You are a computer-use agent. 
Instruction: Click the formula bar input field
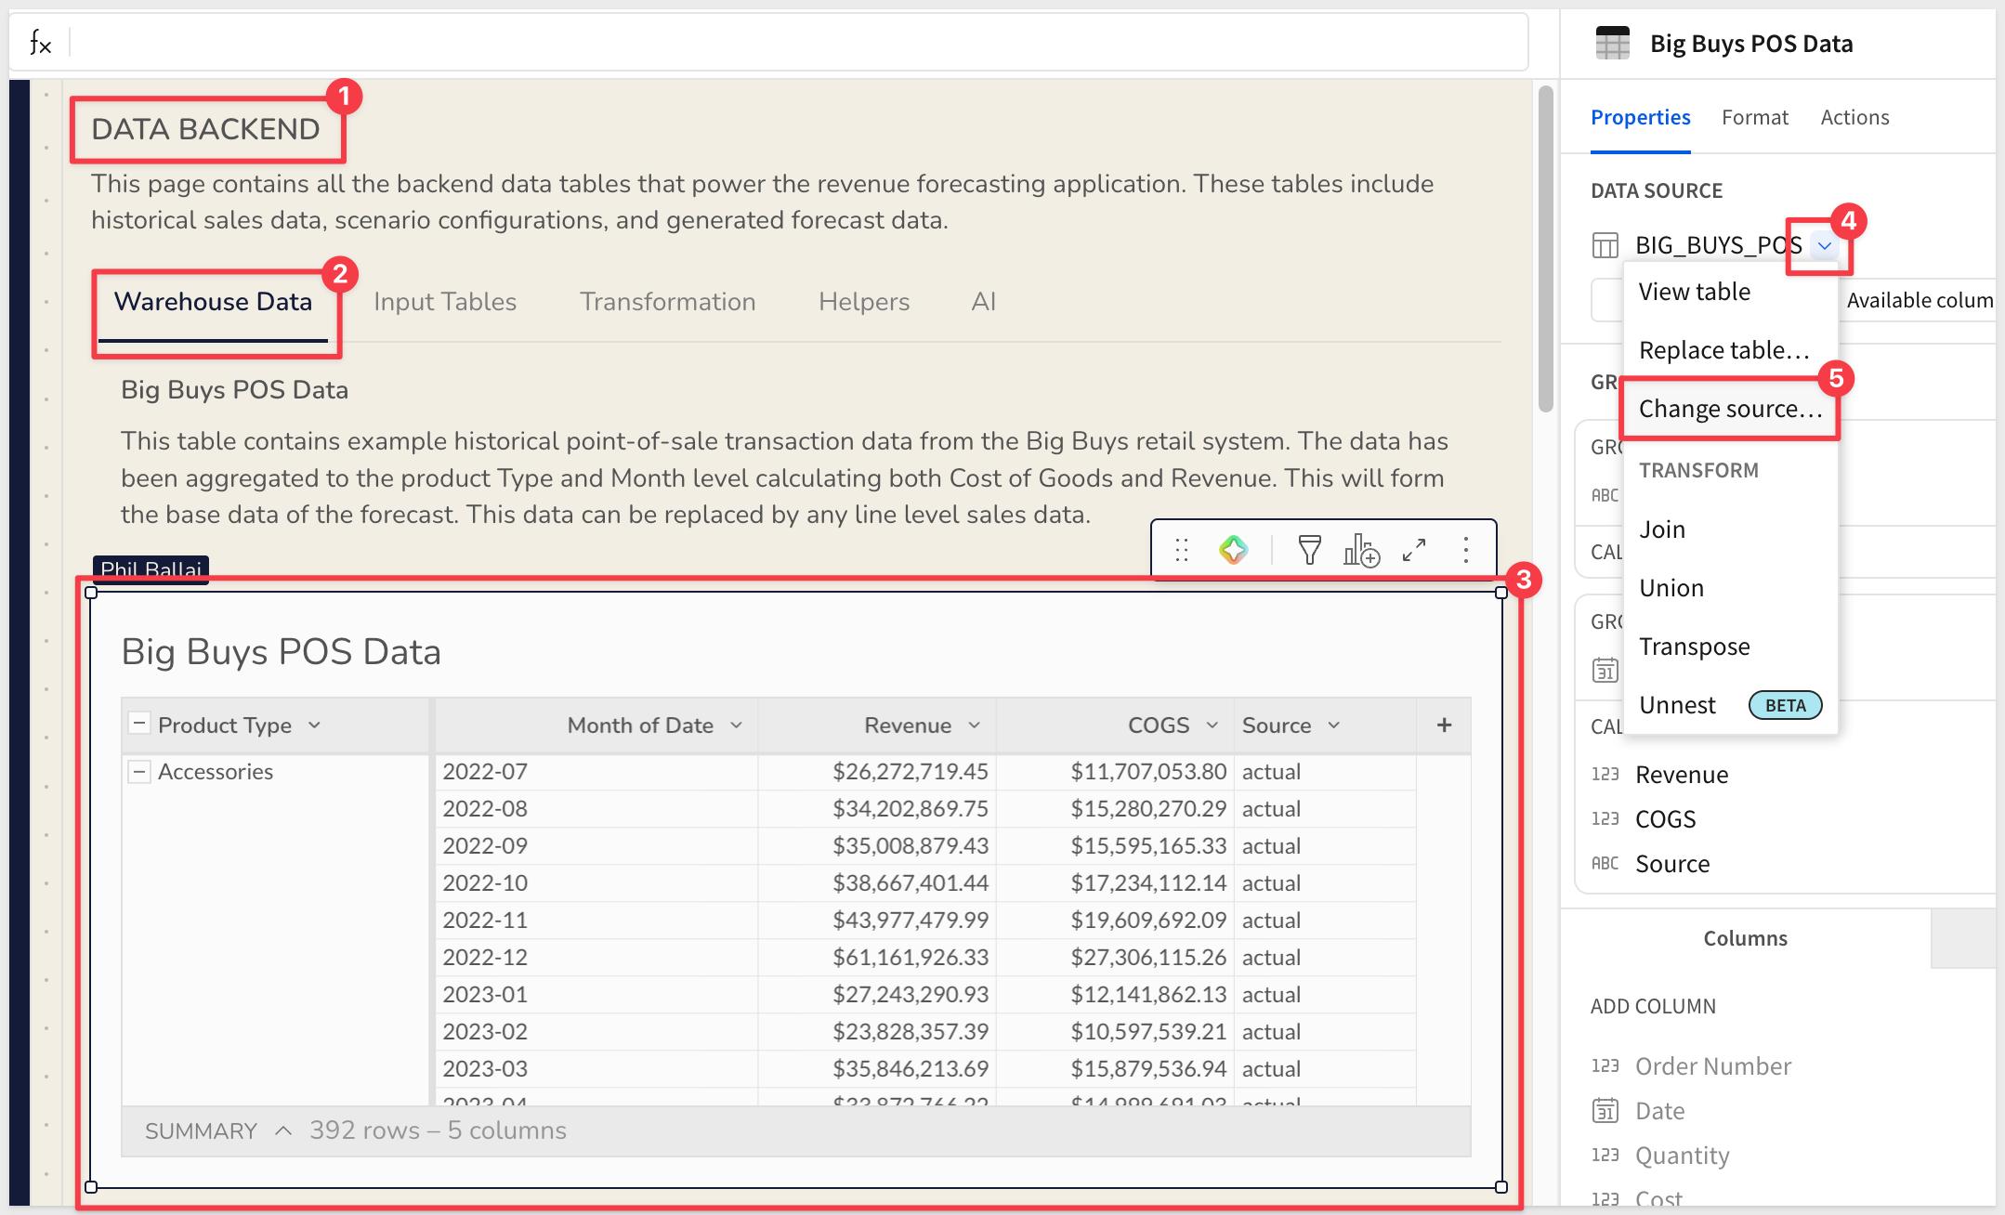click(x=799, y=43)
